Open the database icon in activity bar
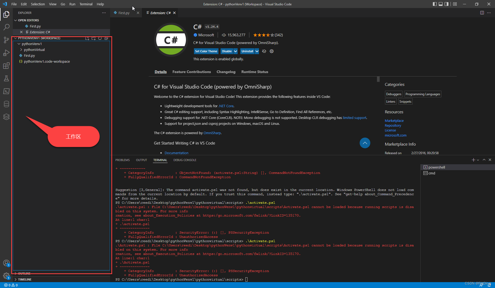This screenshot has height=288, width=495. [x=6, y=104]
